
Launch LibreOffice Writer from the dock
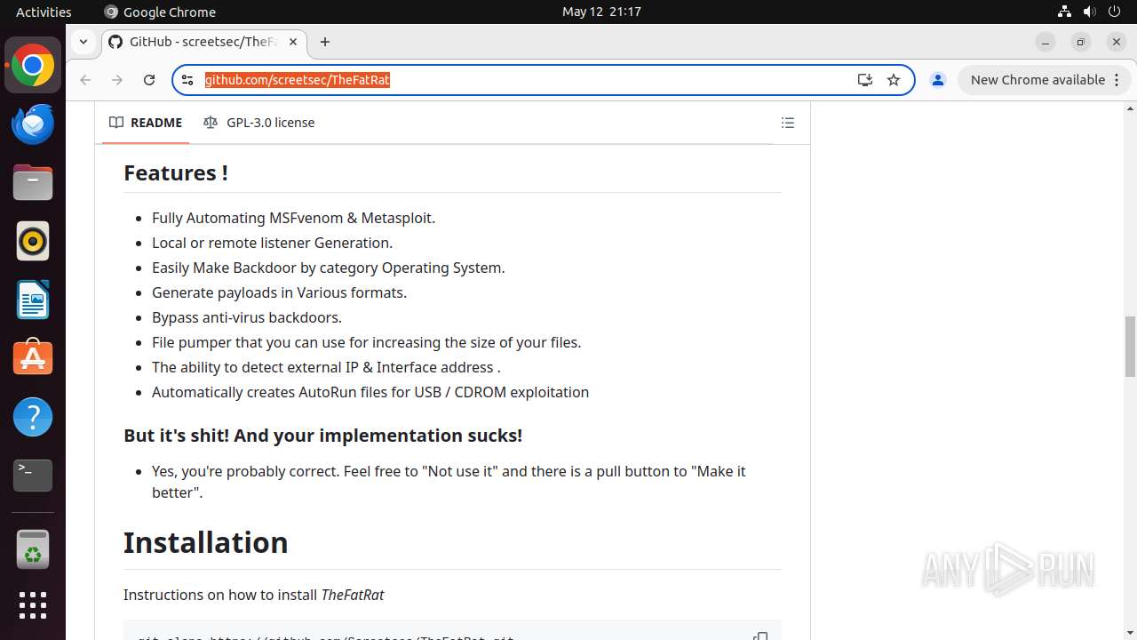click(33, 300)
